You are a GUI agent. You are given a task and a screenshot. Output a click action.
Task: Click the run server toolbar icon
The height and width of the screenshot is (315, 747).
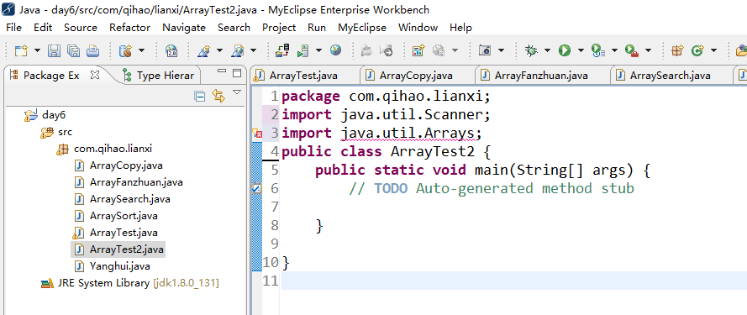[x=303, y=50]
